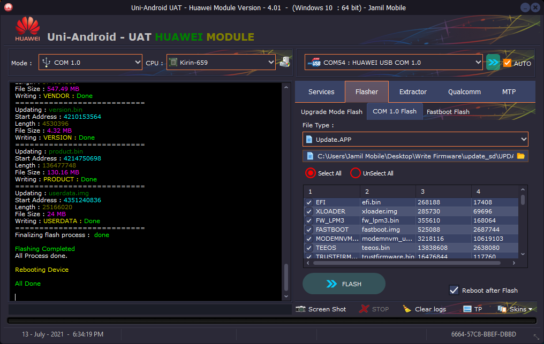544x344 pixels.
Task: Click the date and time status text
Action: pos(63,334)
